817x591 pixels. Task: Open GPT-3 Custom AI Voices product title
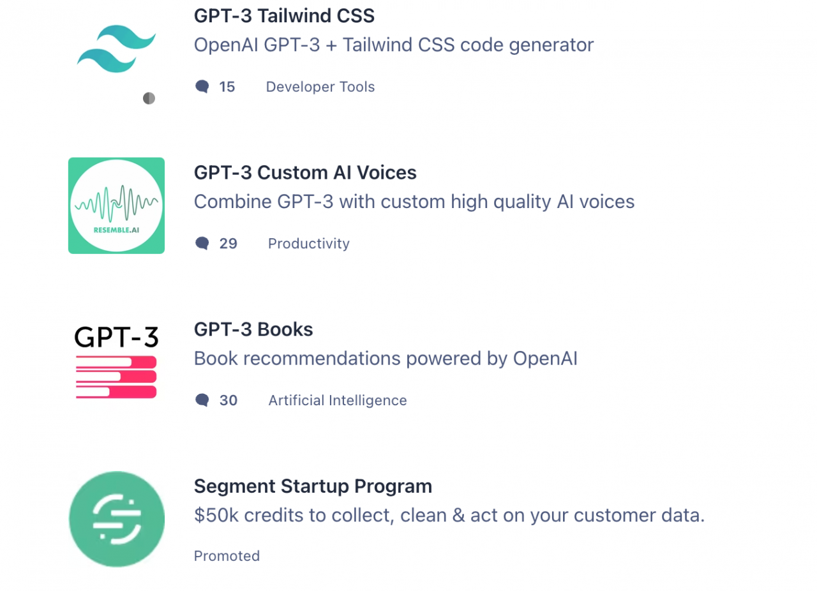pyautogui.click(x=305, y=172)
